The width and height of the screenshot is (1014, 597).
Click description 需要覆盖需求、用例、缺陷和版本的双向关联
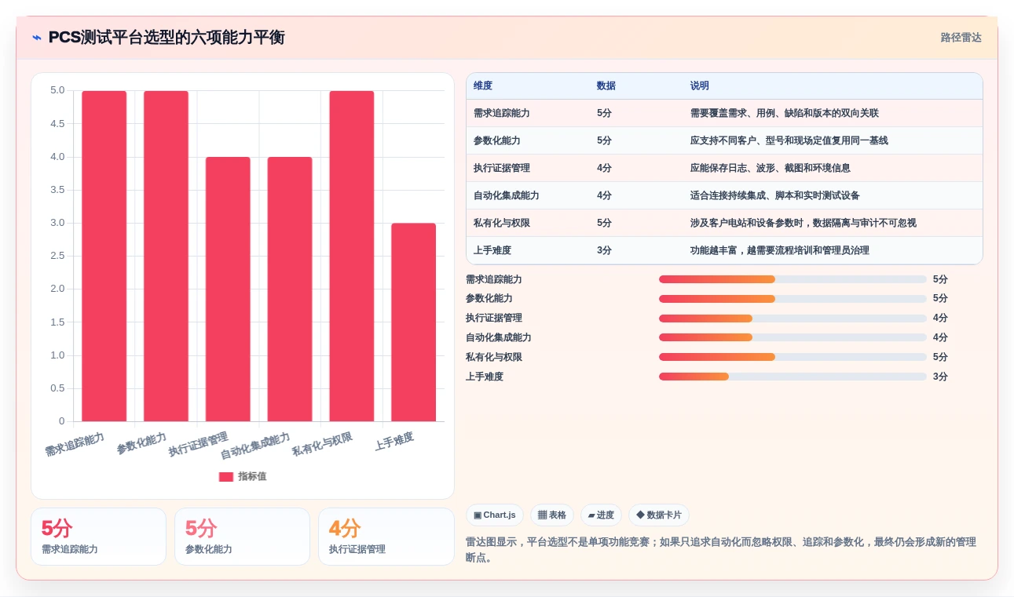click(x=785, y=113)
